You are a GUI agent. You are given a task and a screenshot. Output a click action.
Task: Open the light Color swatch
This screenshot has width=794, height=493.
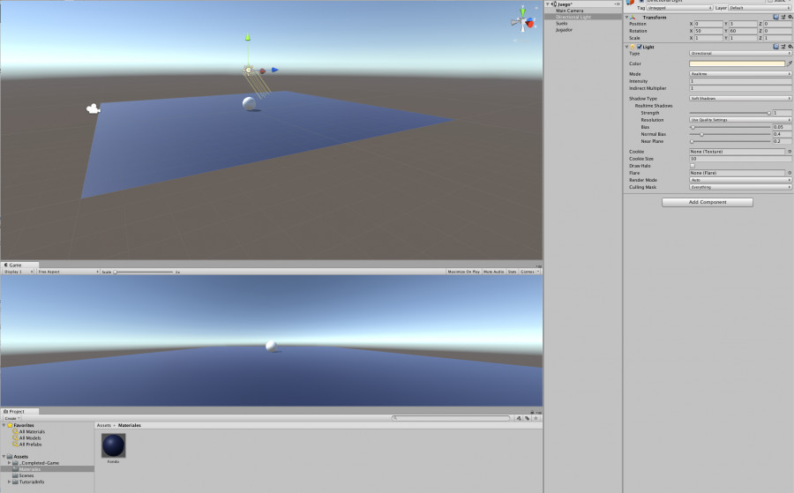point(737,63)
